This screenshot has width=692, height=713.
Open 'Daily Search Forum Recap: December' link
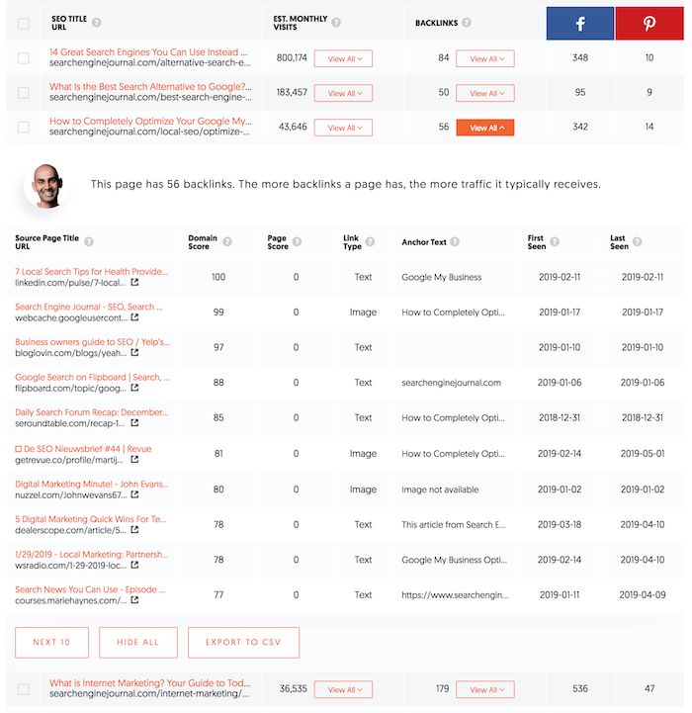[92, 412]
